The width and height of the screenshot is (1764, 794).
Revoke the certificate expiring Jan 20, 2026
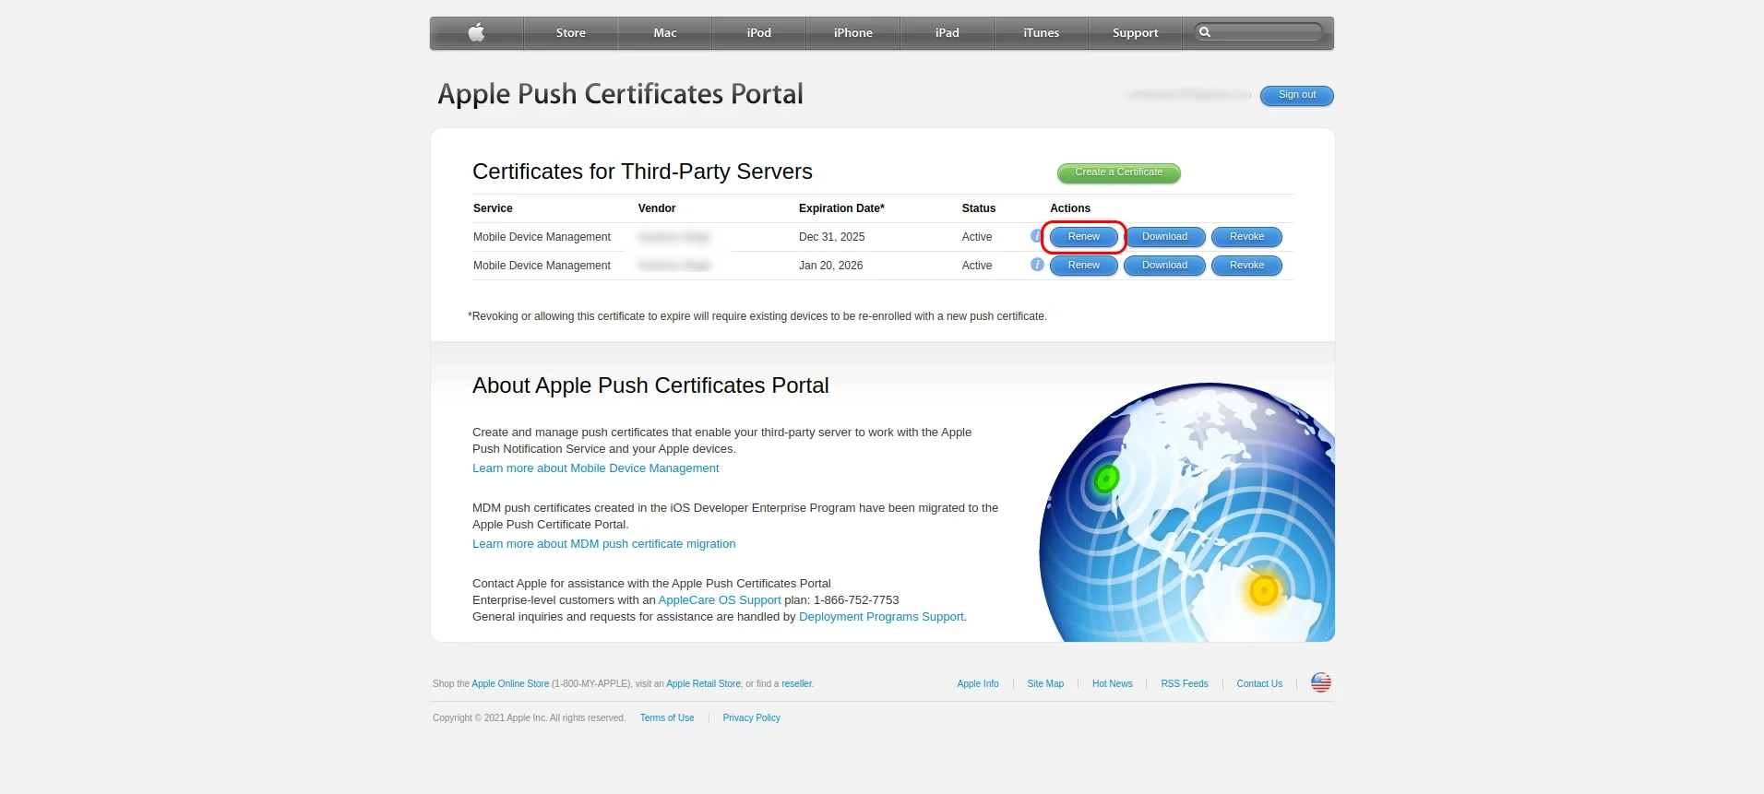tap(1246, 266)
